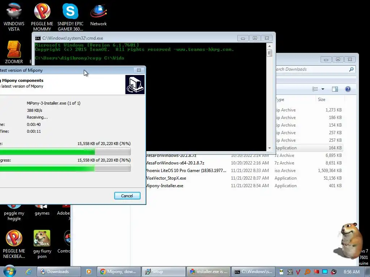Select the Network desktop icon
Image resolution: width=370 pixels, height=277 pixels.
98,14
